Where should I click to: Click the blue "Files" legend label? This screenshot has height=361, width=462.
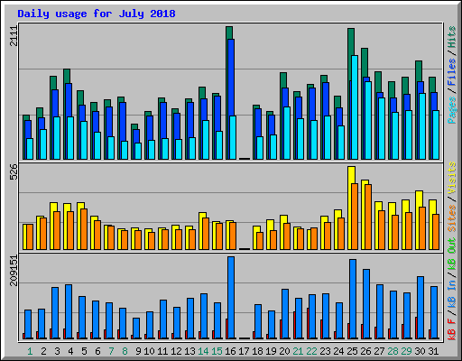[452, 72]
